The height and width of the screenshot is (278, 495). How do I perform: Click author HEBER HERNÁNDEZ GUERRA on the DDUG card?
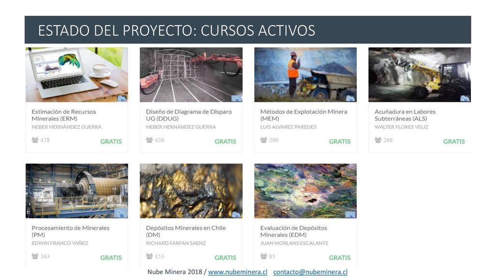181,127
